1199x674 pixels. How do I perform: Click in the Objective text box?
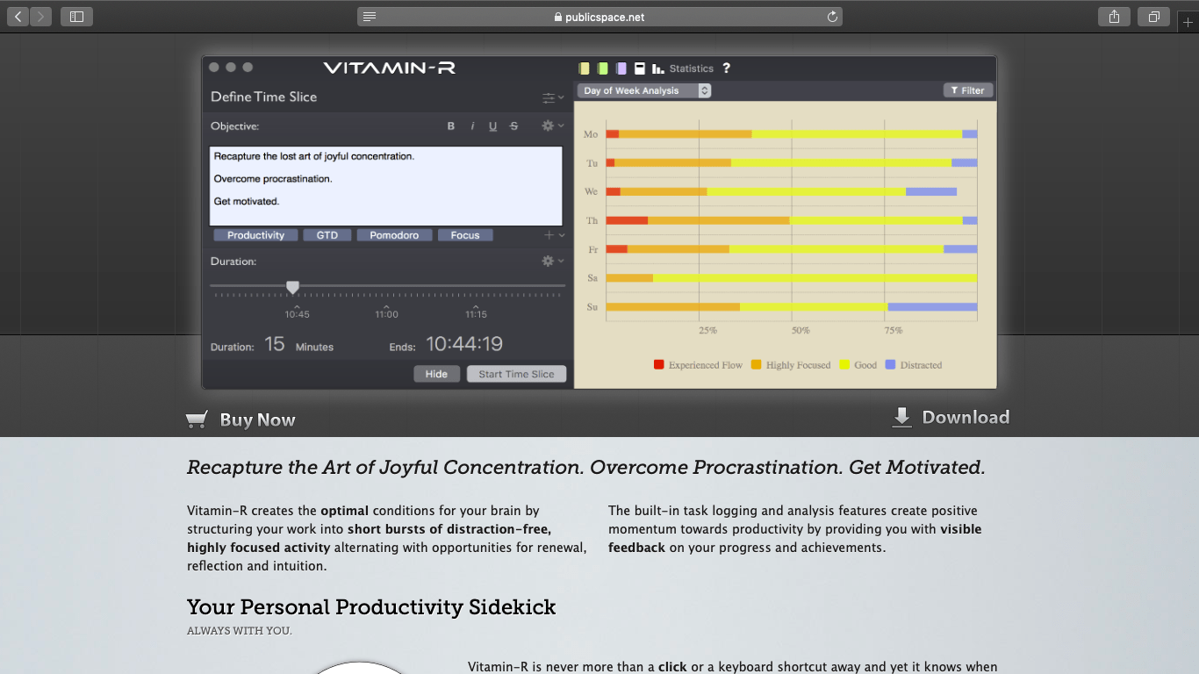[386, 186]
